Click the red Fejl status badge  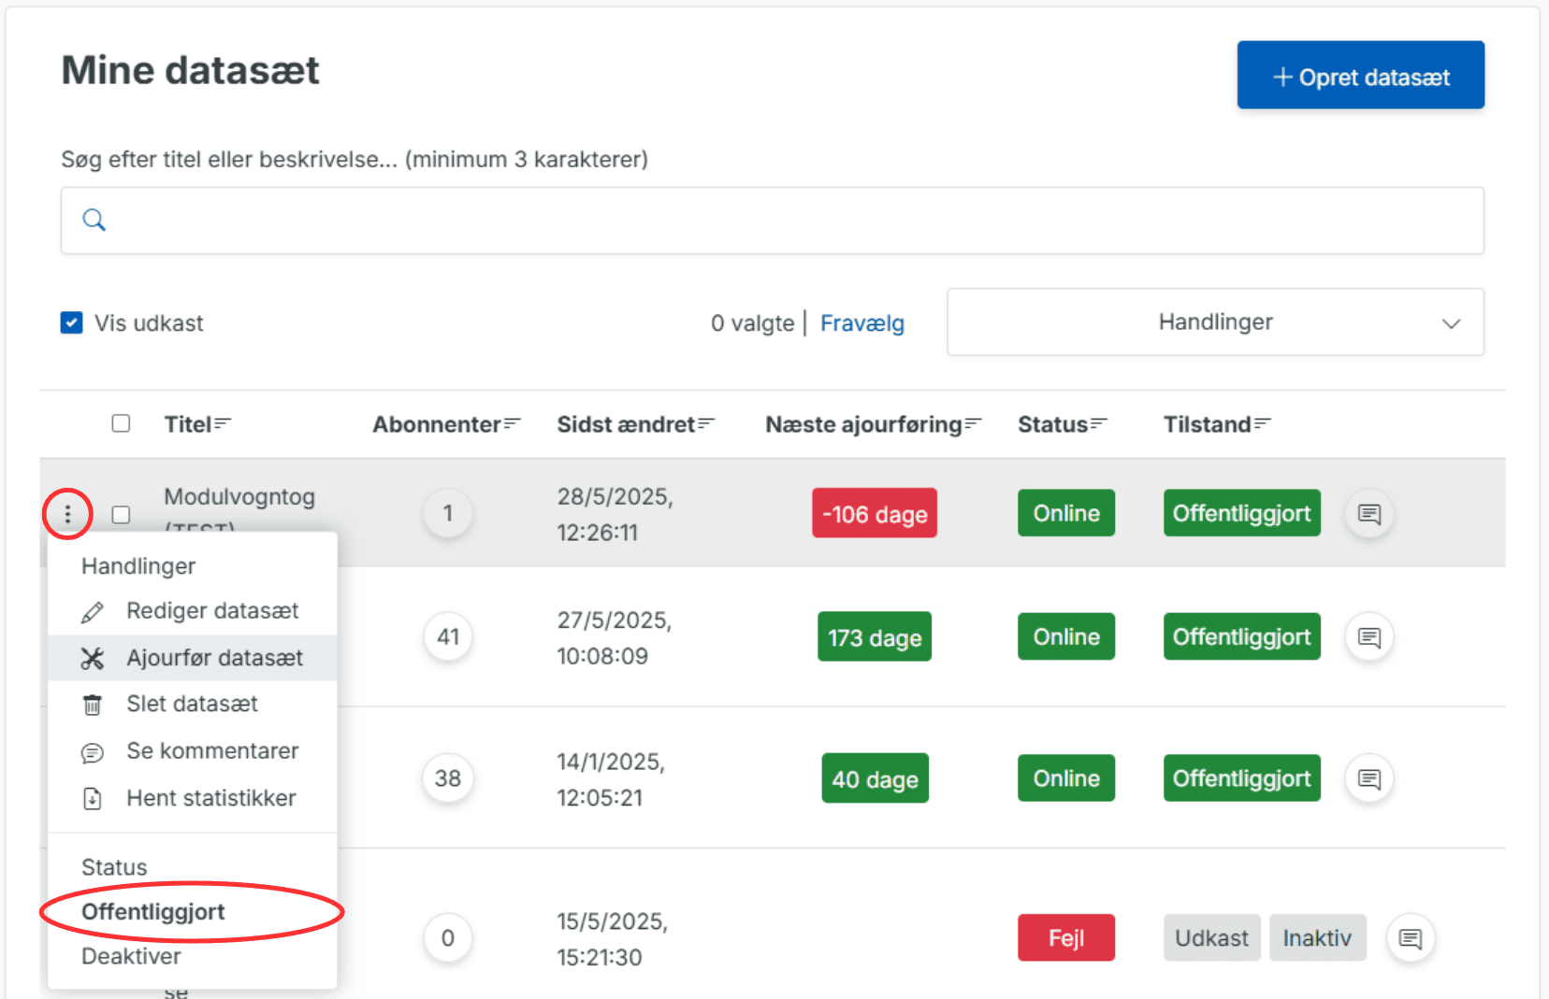click(1066, 938)
